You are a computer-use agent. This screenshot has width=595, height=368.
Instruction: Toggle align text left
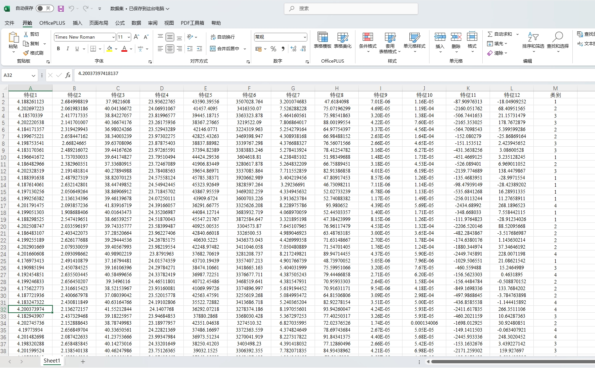pos(160,48)
